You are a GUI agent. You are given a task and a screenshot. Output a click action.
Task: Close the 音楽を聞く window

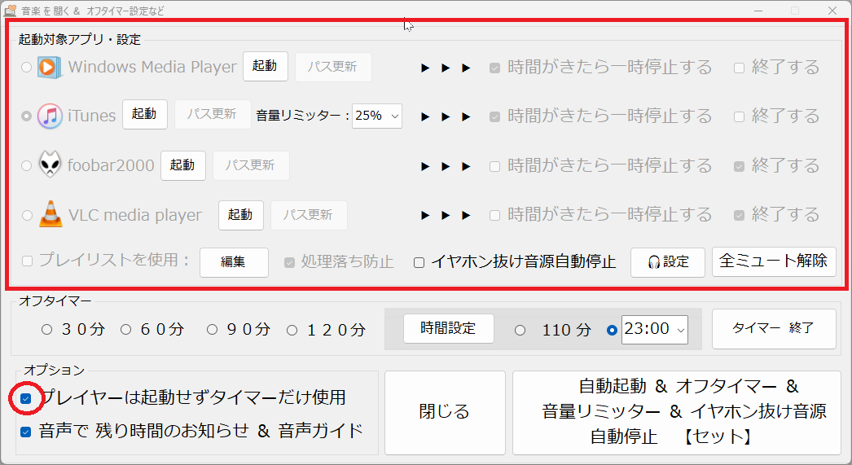832,11
